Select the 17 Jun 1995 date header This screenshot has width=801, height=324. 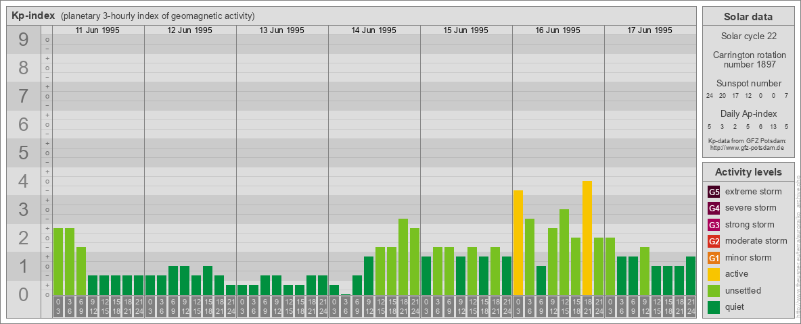click(649, 30)
